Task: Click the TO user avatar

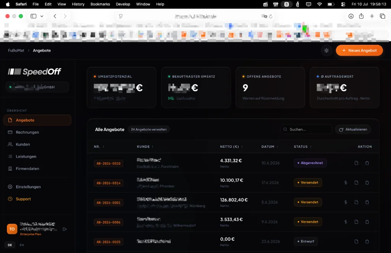Action: [12, 229]
